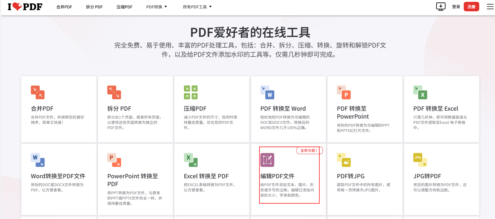Open the PDF 转换至 Excel card title
Image resolution: width=495 pixels, height=219 pixels.
[436, 109]
